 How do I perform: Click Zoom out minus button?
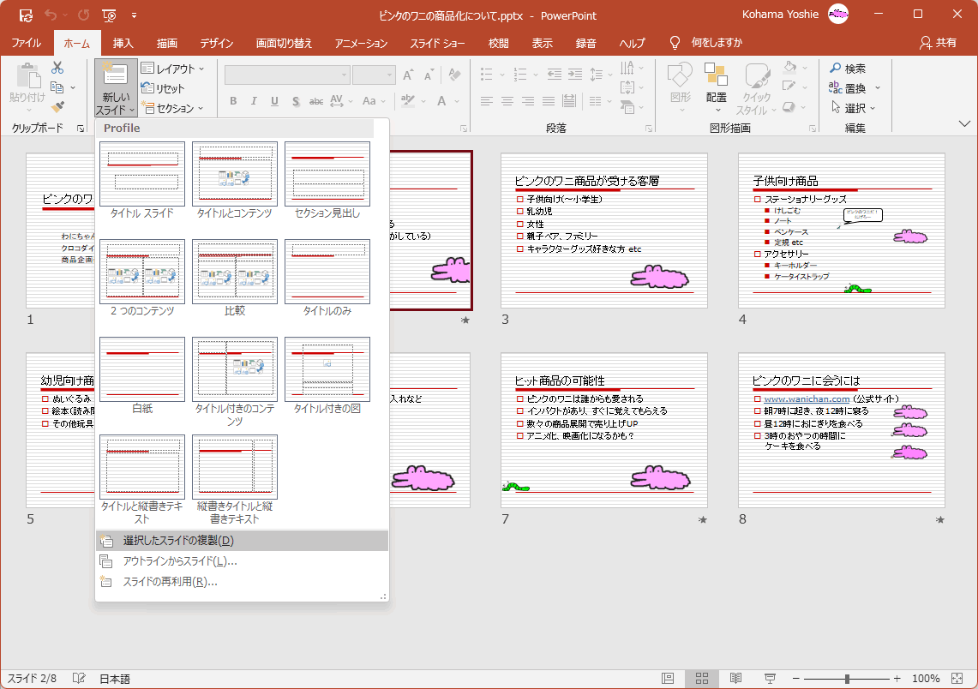pos(796,679)
